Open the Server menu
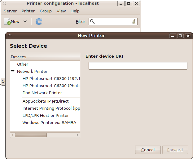 [10, 11]
